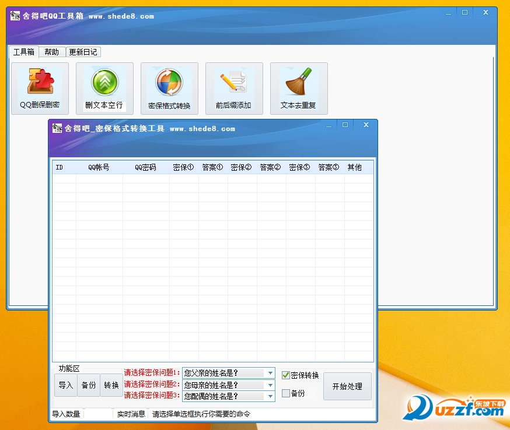This screenshot has width=510, height=430.
Task: Select the 您母亲的姓名是? combo box
Action: coord(229,385)
